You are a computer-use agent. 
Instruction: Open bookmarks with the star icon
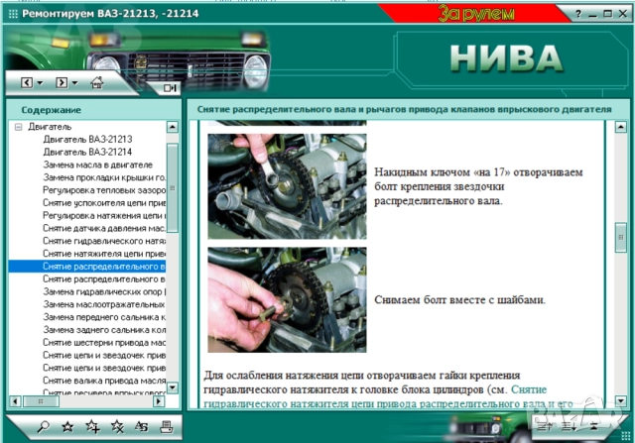tap(67, 426)
